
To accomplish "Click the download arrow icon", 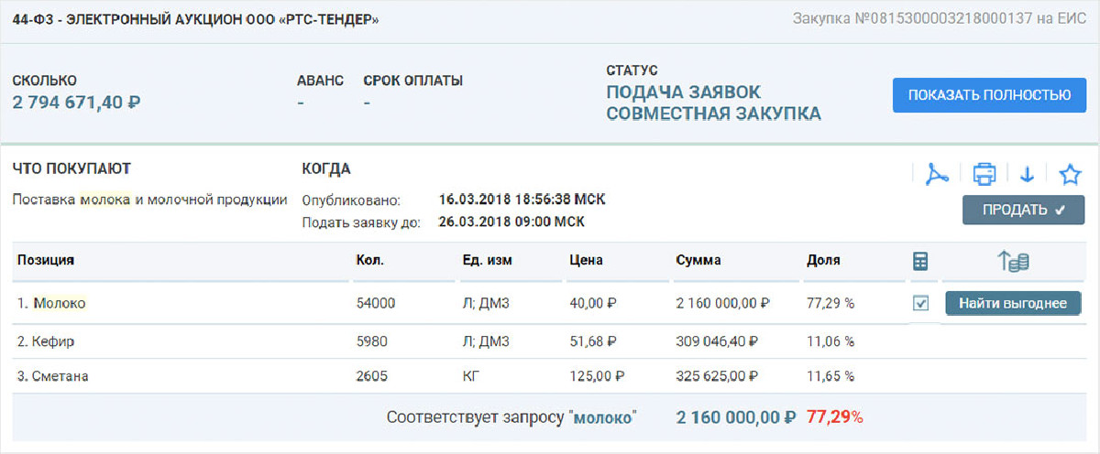I will [x=1028, y=173].
